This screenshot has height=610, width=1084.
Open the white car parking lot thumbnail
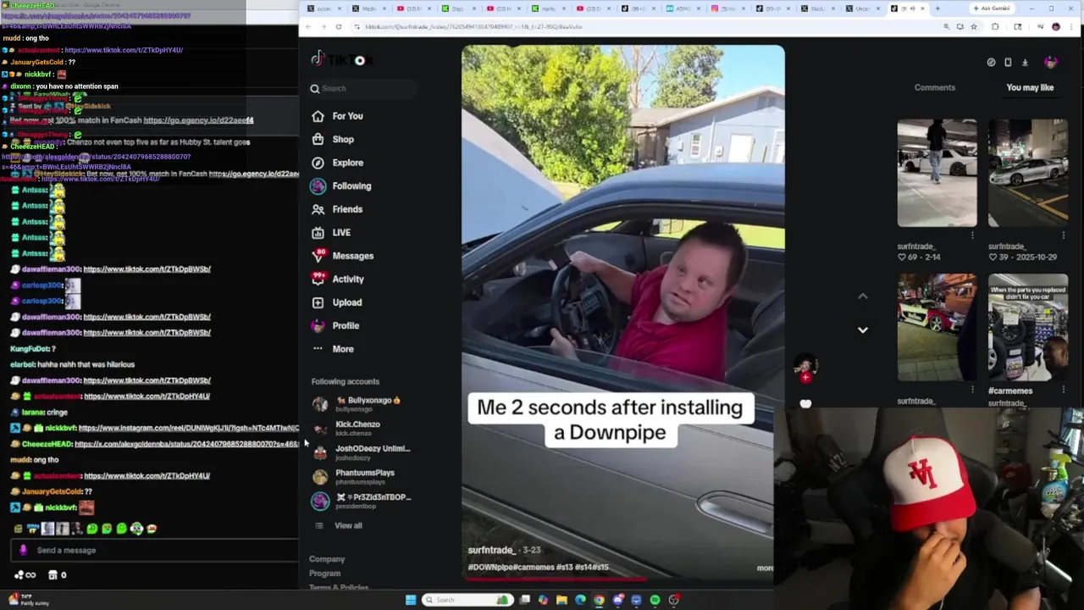click(x=937, y=173)
